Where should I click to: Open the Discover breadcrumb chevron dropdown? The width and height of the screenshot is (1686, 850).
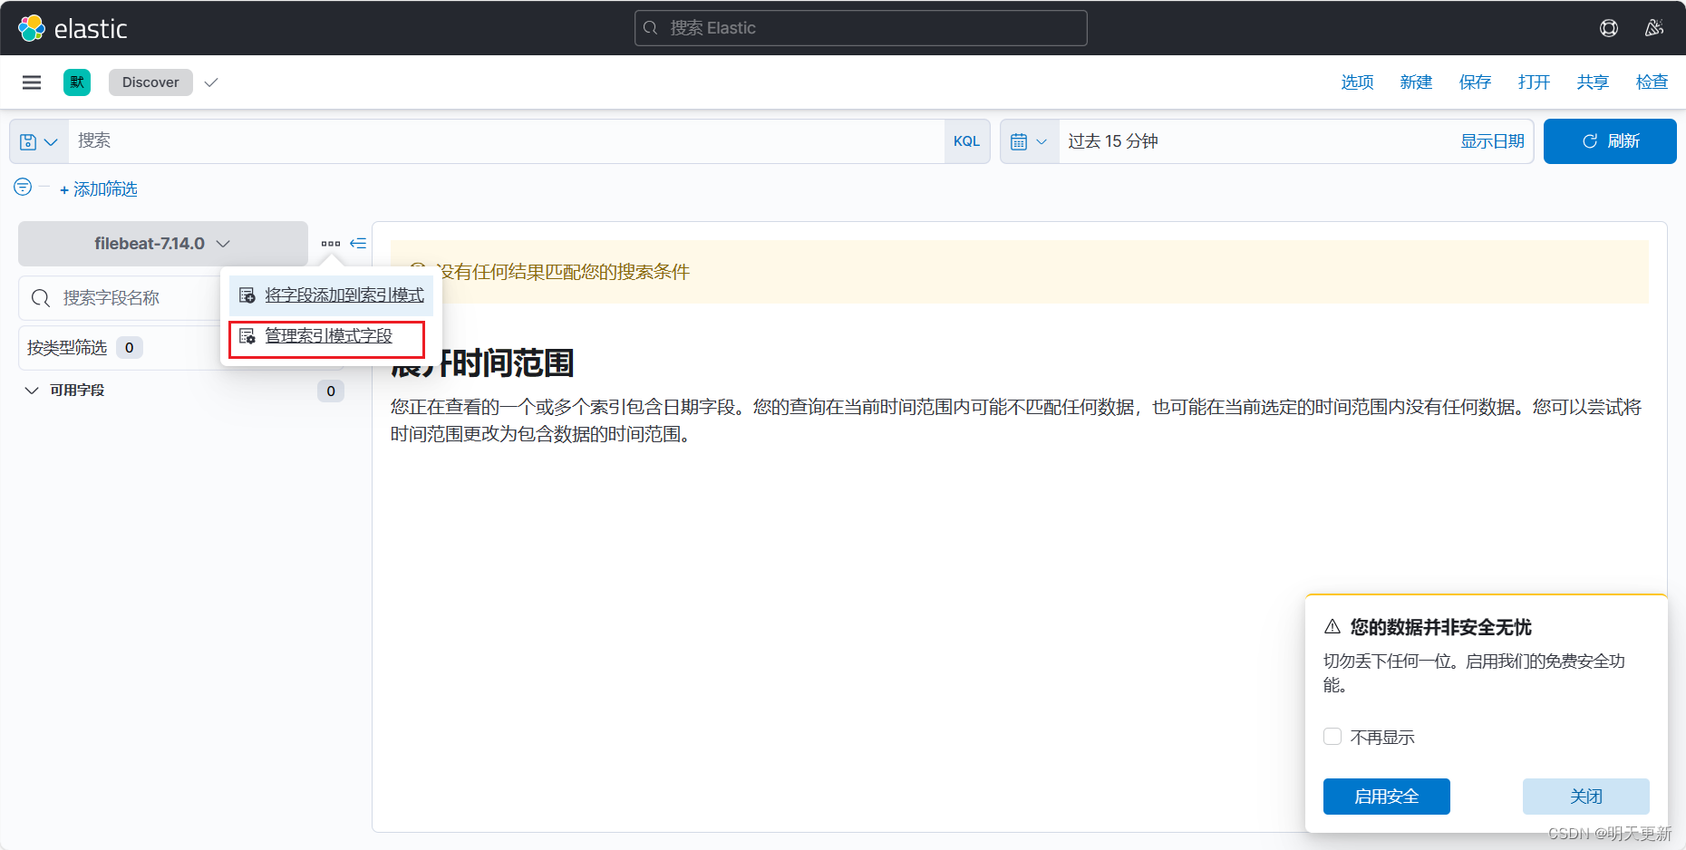click(x=210, y=82)
